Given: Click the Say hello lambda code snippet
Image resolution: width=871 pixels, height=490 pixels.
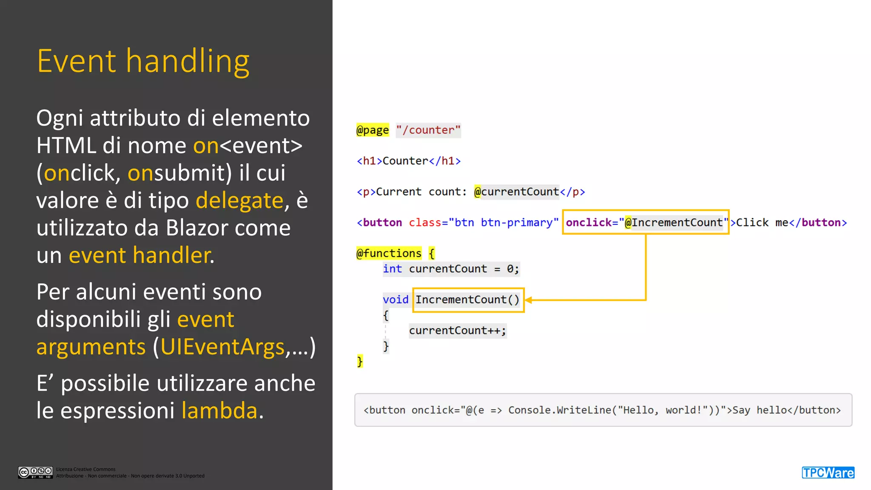Looking at the screenshot, I should tap(603, 410).
